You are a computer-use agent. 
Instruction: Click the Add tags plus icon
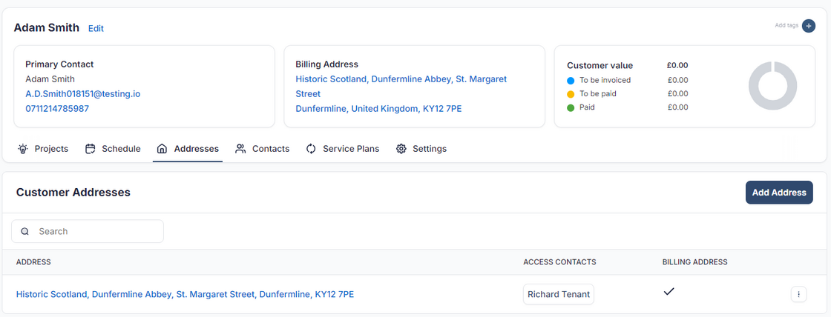click(x=809, y=26)
